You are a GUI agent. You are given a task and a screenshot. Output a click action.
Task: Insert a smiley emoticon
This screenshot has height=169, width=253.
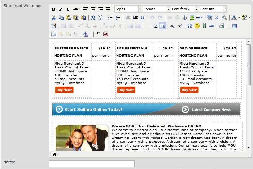(197, 26)
